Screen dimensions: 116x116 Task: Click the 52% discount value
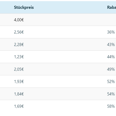pos(111,81)
